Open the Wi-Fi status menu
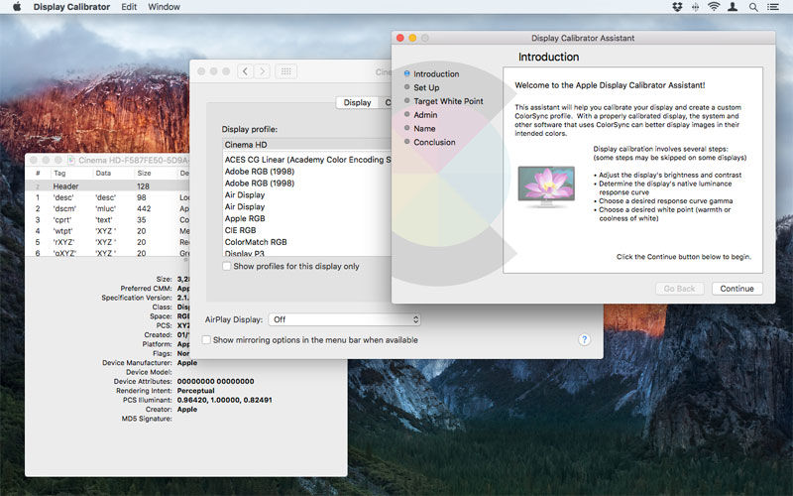 pyautogui.click(x=714, y=7)
